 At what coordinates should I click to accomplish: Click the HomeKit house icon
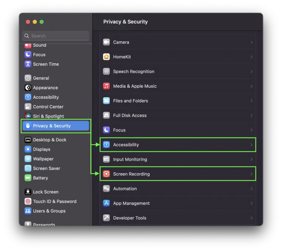[x=106, y=57]
